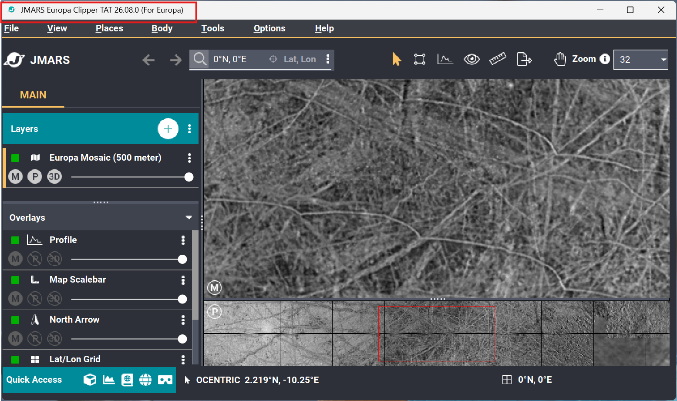Open Profile overlay options menu
The height and width of the screenshot is (401, 677).
(x=183, y=240)
